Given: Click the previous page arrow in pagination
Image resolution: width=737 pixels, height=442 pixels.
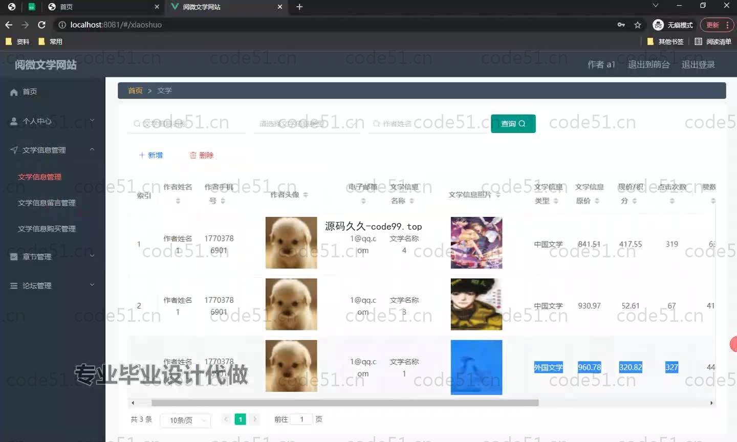Looking at the screenshot, I should 226,419.
